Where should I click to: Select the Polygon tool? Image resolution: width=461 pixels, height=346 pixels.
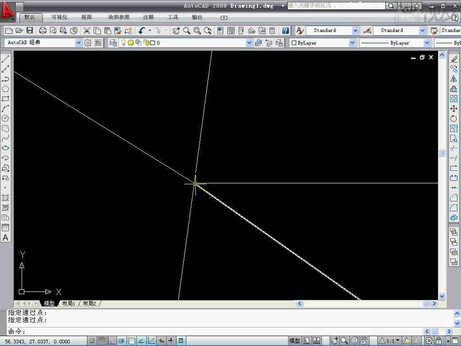point(5,89)
